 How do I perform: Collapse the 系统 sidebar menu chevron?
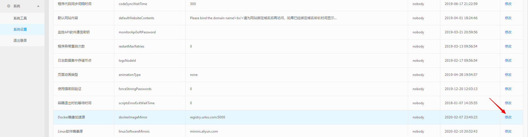pyautogui.click(x=38, y=6)
